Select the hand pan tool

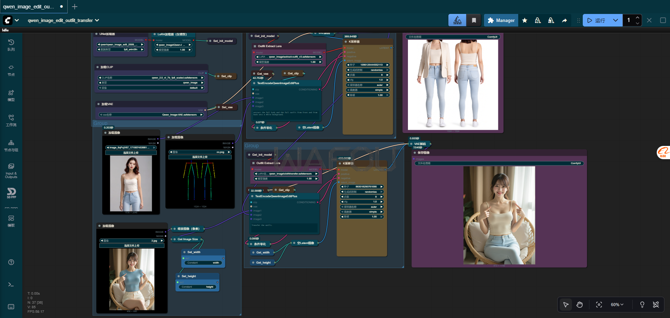coord(580,305)
